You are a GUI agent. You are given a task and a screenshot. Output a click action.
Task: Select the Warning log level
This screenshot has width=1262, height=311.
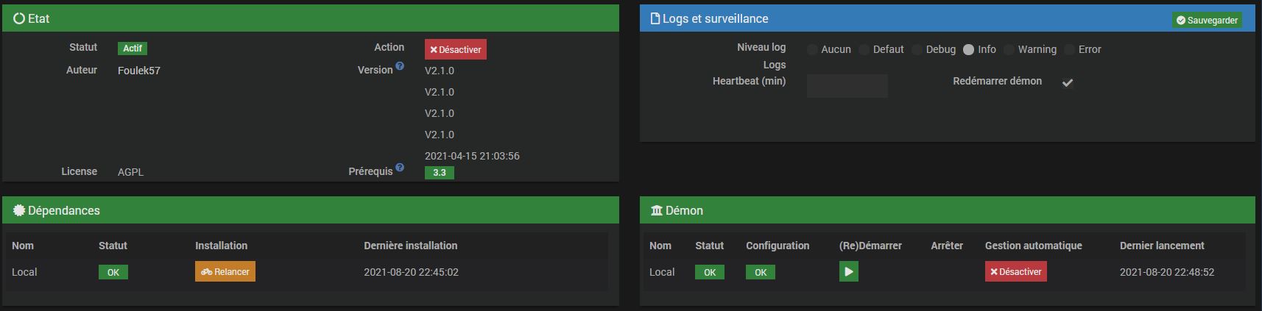point(1009,49)
